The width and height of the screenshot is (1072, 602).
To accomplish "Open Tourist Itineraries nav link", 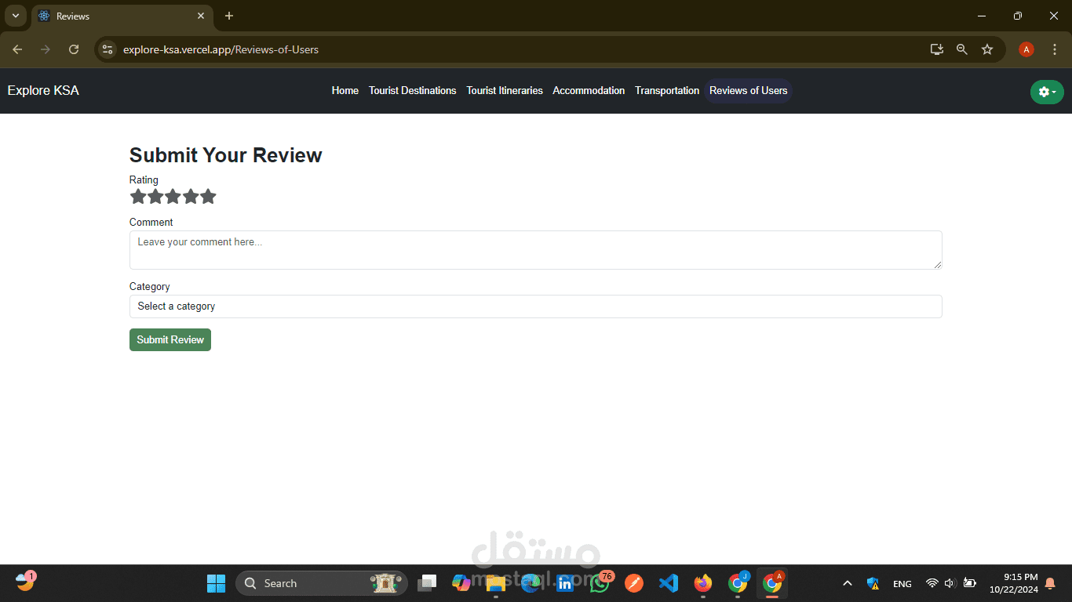I will point(505,91).
